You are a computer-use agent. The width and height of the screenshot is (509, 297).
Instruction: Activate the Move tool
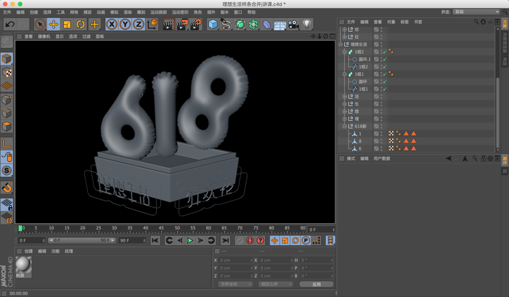[x=53, y=24]
